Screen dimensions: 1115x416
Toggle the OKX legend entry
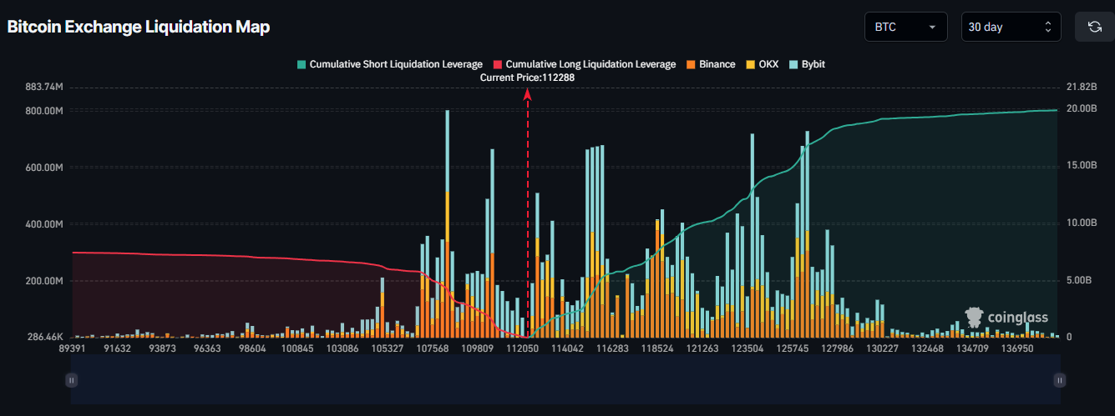point(762,64)
